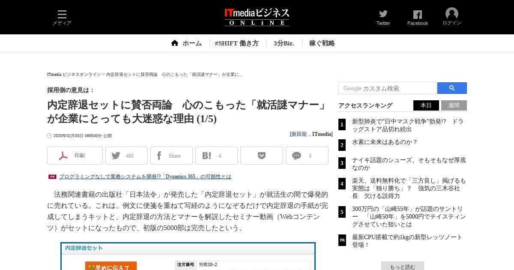Open the 3分Biz. navigation item
The height and width of the screenshot is (270, 514).
284,43
